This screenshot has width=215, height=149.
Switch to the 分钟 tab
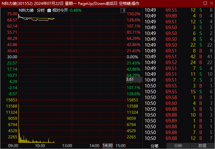click(178, 146)
